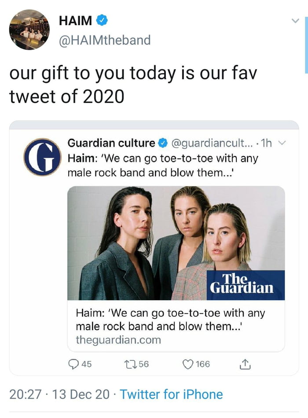Click HAIM's verified badge
Viewport: 308px width, 418px height.
click(102, 20)
